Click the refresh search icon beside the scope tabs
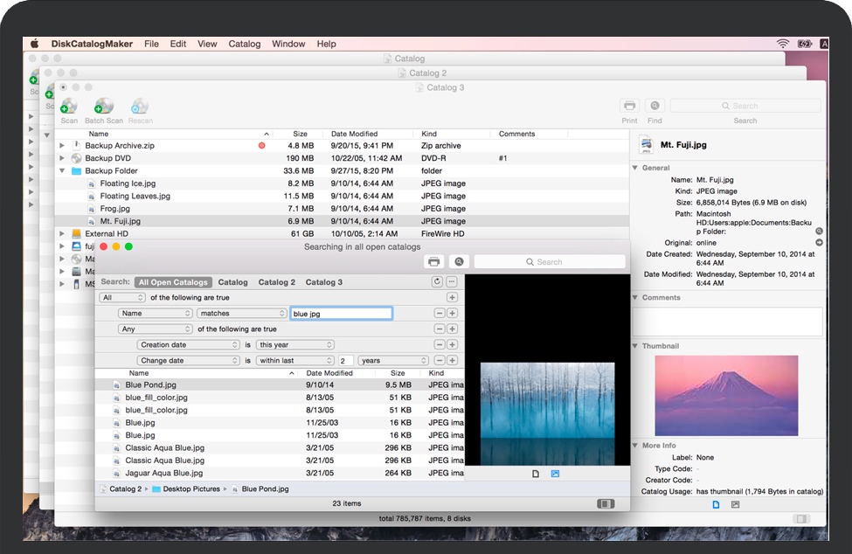Screen dimensions: 852x554 tap(437, 282)
